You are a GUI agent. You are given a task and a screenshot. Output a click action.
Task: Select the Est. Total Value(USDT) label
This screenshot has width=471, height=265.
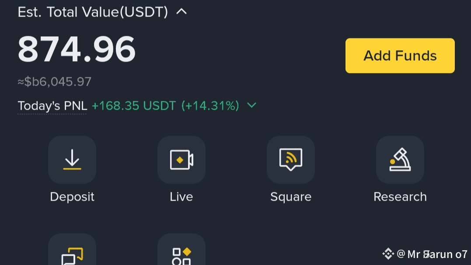pyautogui.click(x=93, y=12)
